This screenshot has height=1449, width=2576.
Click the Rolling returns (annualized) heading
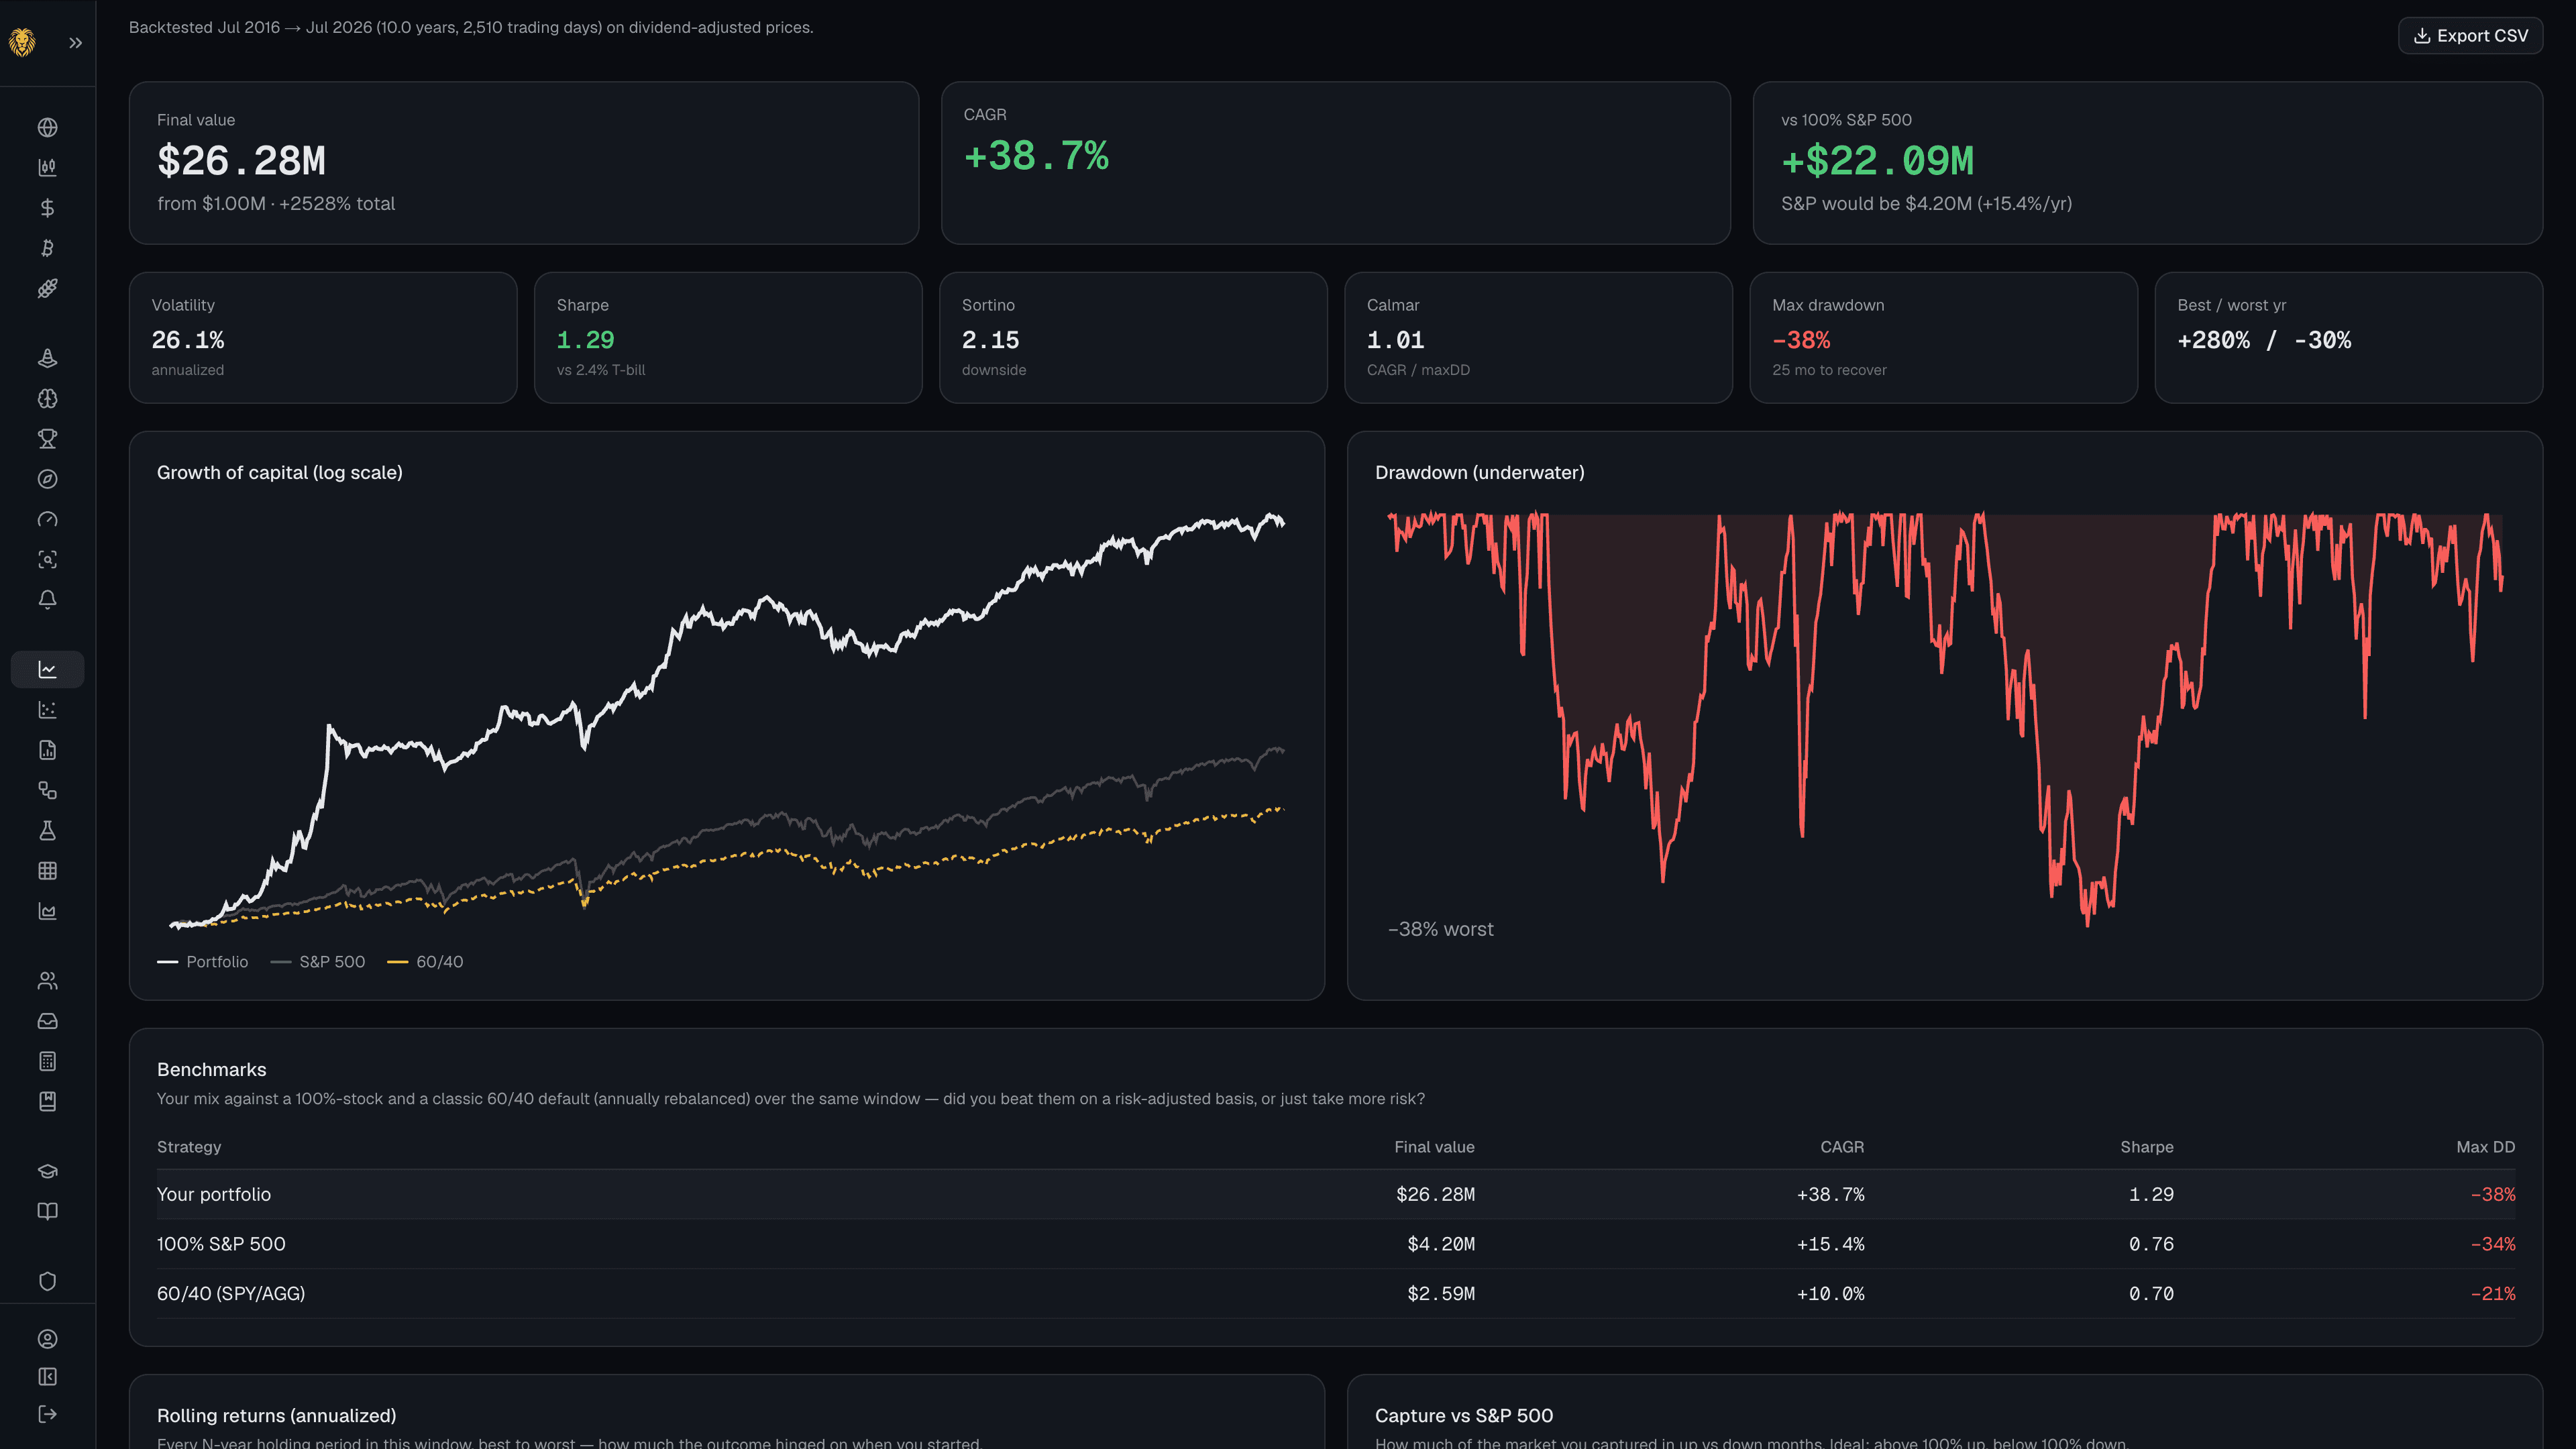[x=277, y=1416]
